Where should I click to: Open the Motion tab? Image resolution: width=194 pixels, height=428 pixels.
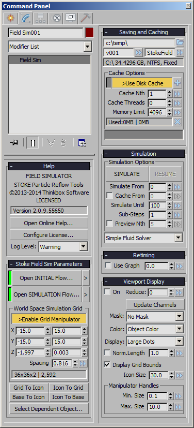[57, 18]
